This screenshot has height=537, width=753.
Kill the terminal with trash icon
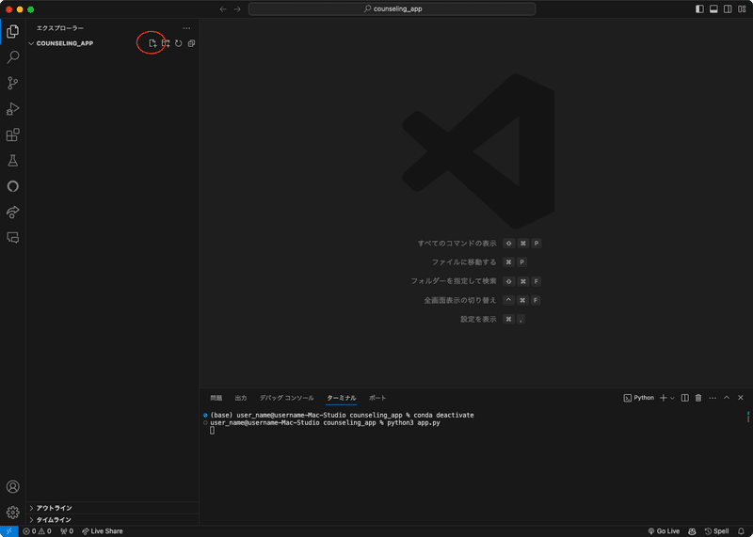698,398
